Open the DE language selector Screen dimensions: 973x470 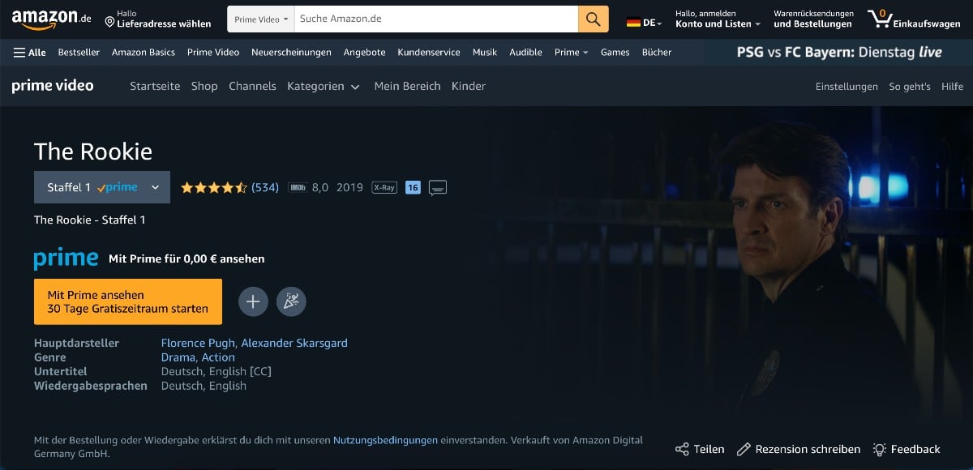(x=645, y=23)
